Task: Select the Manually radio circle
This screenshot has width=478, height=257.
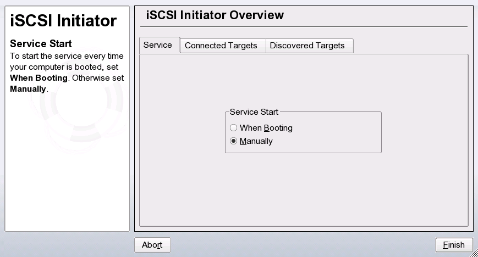Action: click(x=234, y=141)
